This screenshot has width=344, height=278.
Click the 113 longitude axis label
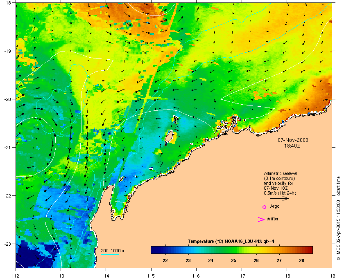pyautogui.click(x=61, y=276)
